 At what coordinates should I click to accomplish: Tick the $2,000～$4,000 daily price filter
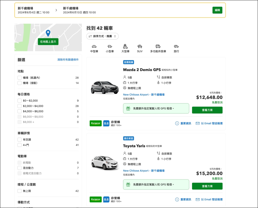[20, 106]
